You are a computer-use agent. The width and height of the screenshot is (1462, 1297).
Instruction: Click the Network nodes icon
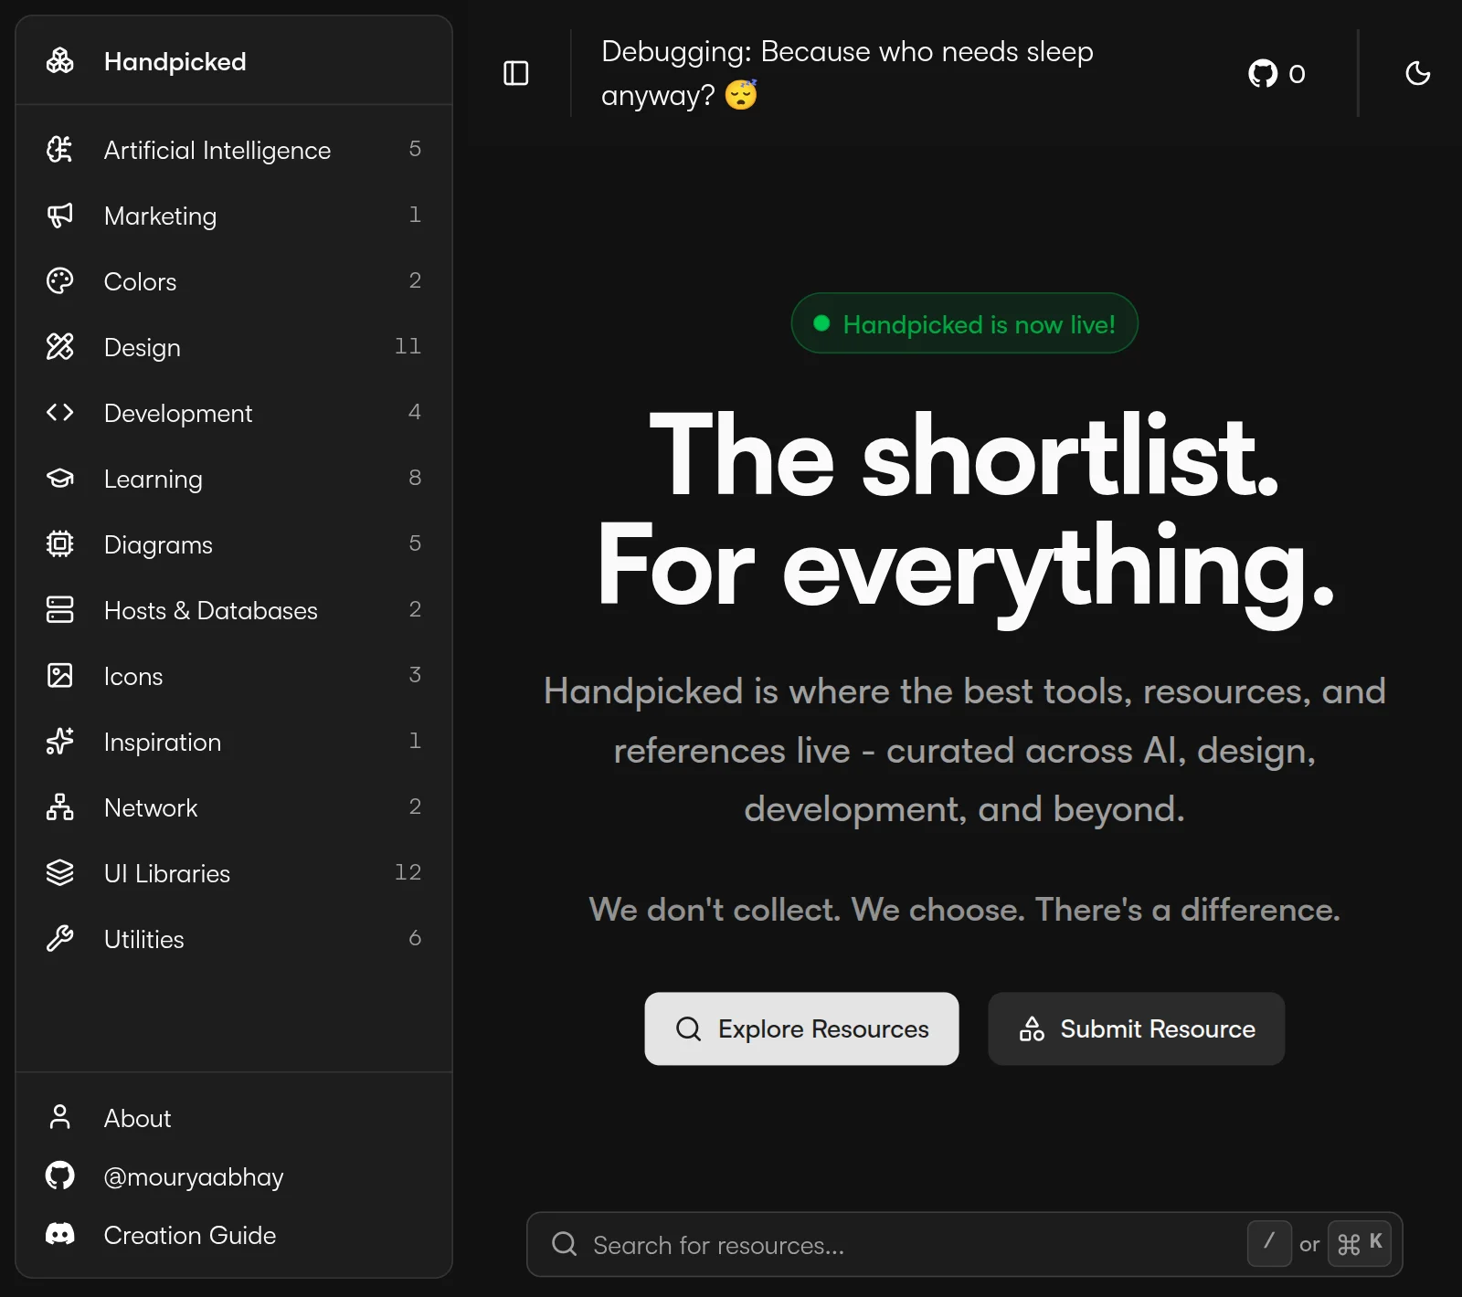60,807
